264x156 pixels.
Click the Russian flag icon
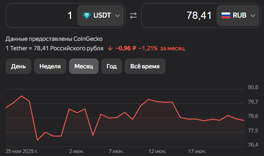pyautogui.click(x=225, y=15)
